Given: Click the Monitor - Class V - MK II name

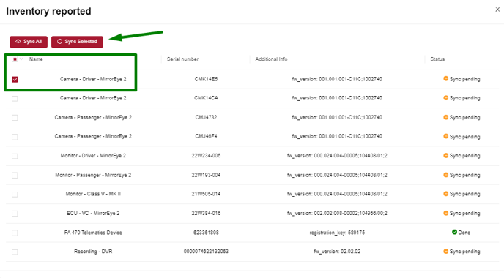Looking at the screenshot, I should [93, 194].
